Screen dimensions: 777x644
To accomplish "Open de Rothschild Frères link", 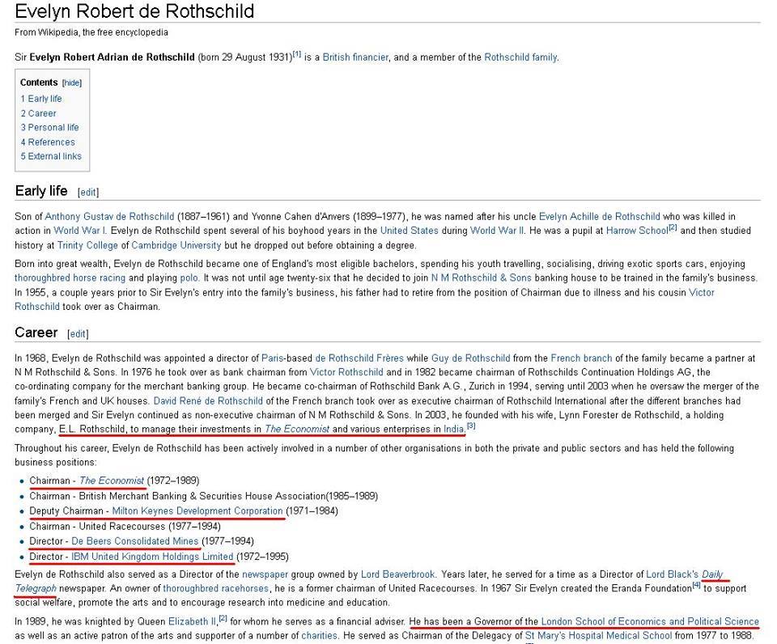I will click(359, 358).
